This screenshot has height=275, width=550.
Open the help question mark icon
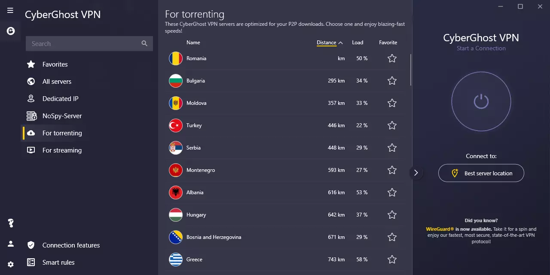11,223
